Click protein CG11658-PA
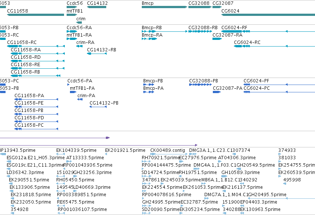 point(36,99)
